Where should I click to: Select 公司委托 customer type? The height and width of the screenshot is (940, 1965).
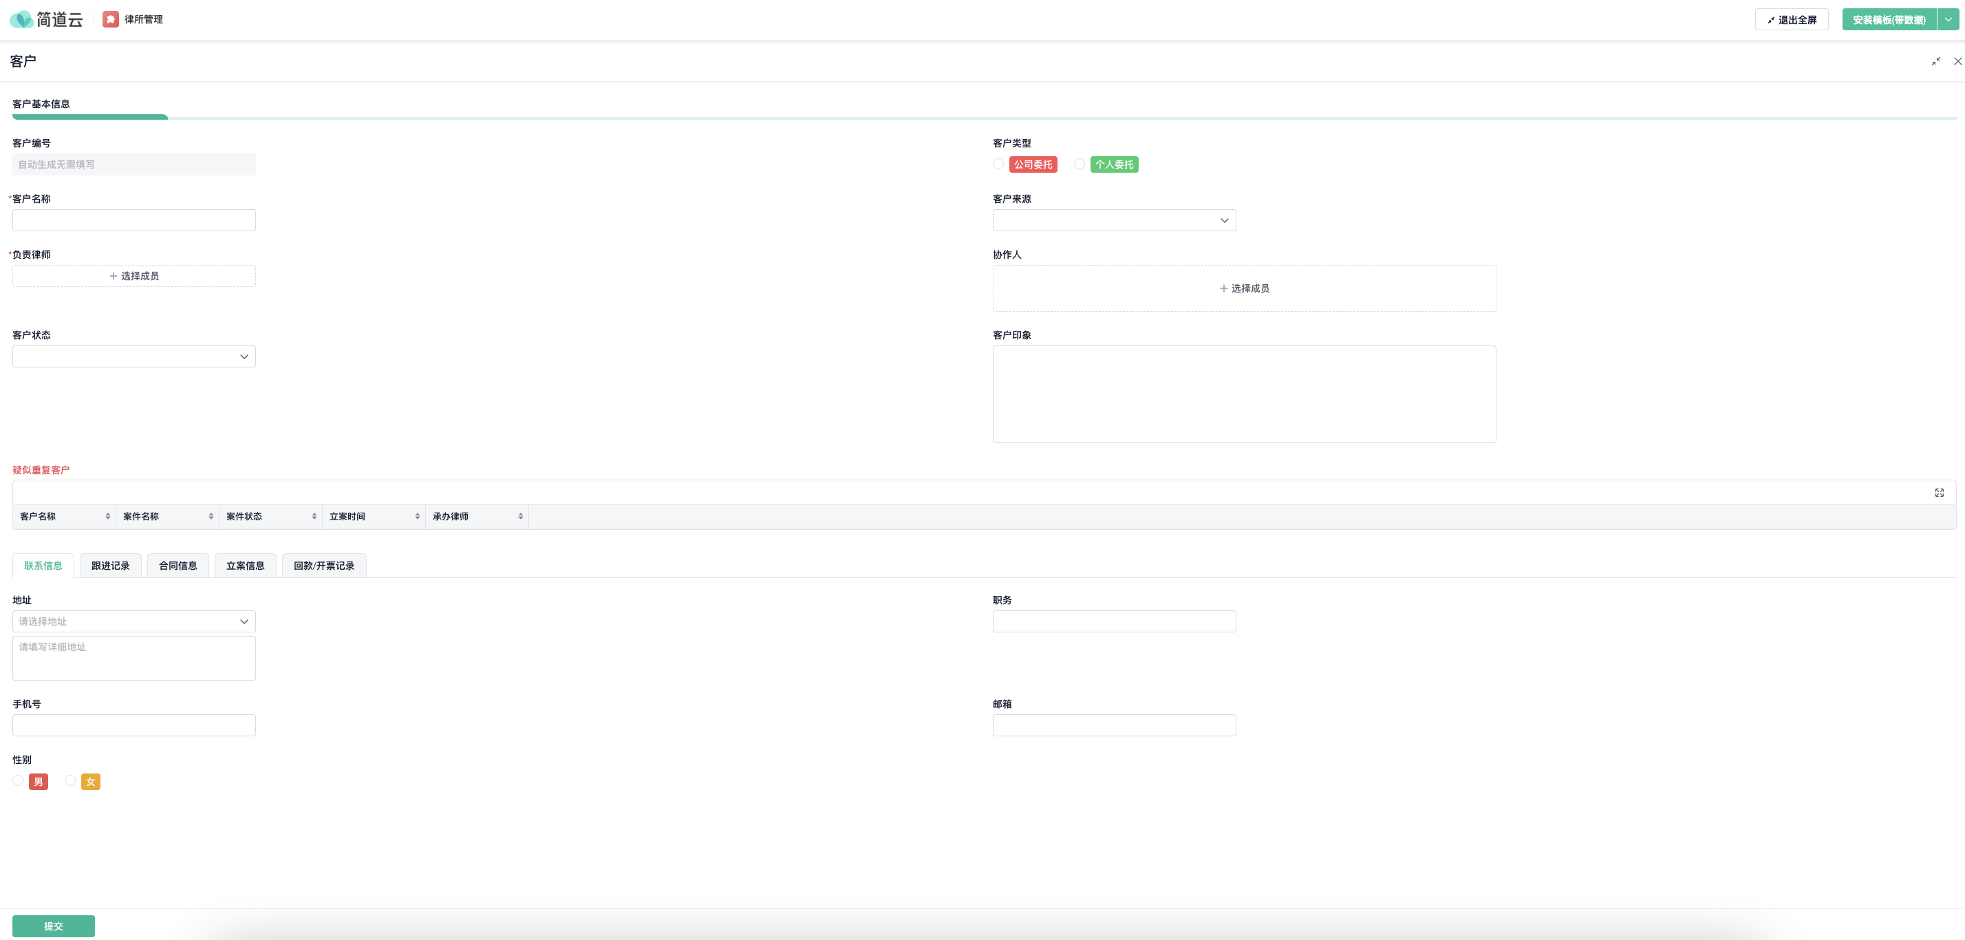coord(998,164)
